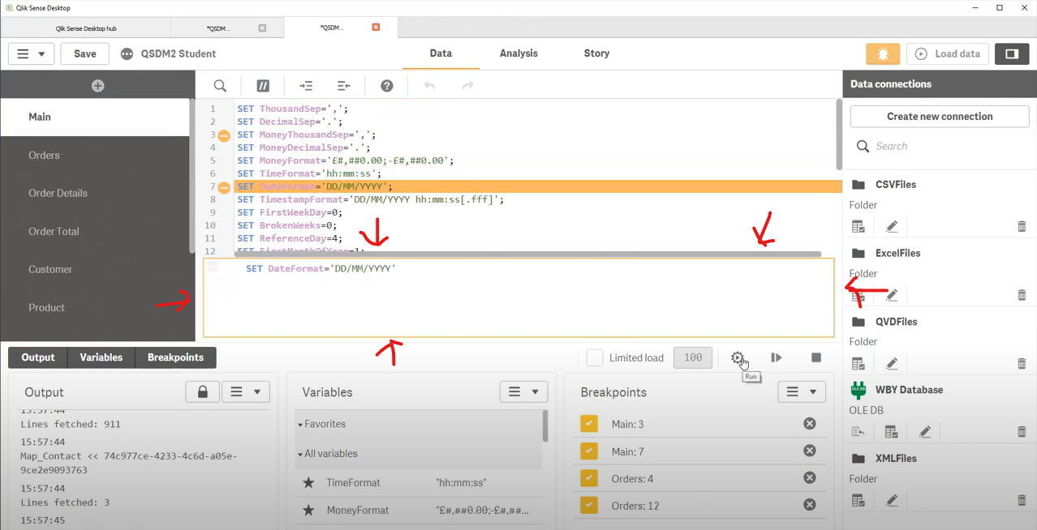1037x530 pixels.
Task: Open the main navigation menu dropdown
Action: pos(31,53)
